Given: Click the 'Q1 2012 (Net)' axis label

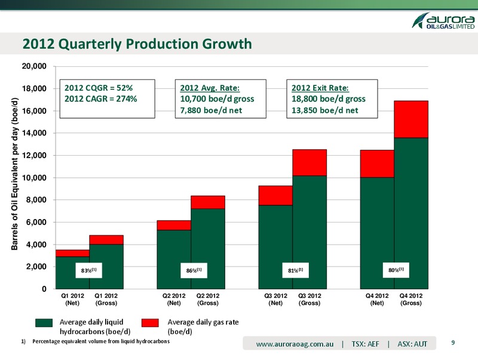Looking at the screenshot, I should [x=72, y=300].
